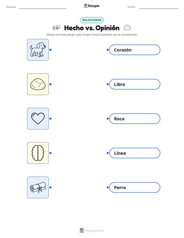This screenshot has height=238, width=184.
Task: Click the blue dot beside the dog card
Action: 51,50
